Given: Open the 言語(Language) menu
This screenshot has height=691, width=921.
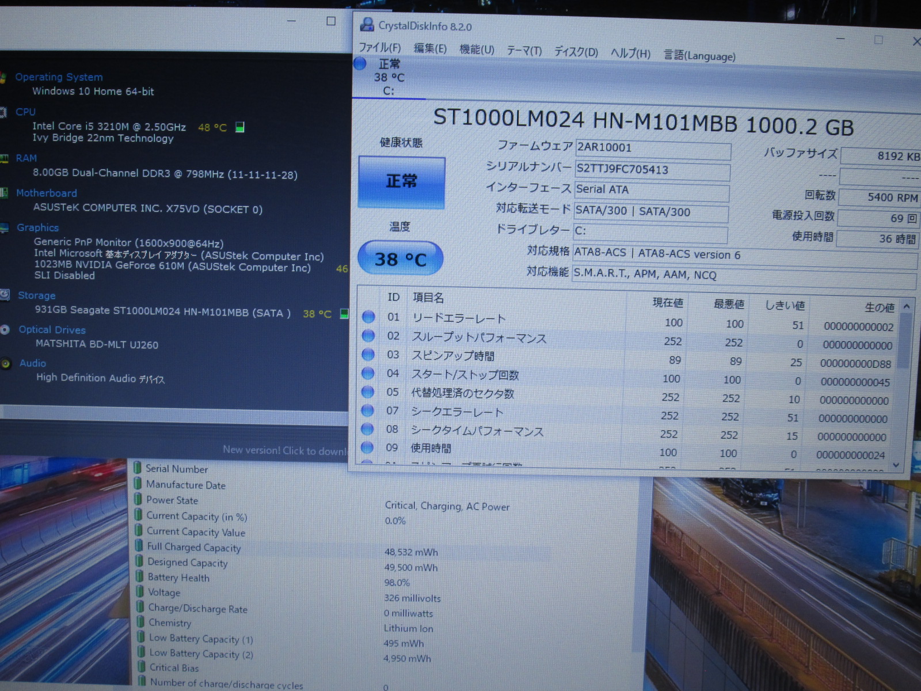Looking at the screenshot, I should [699, 56].
